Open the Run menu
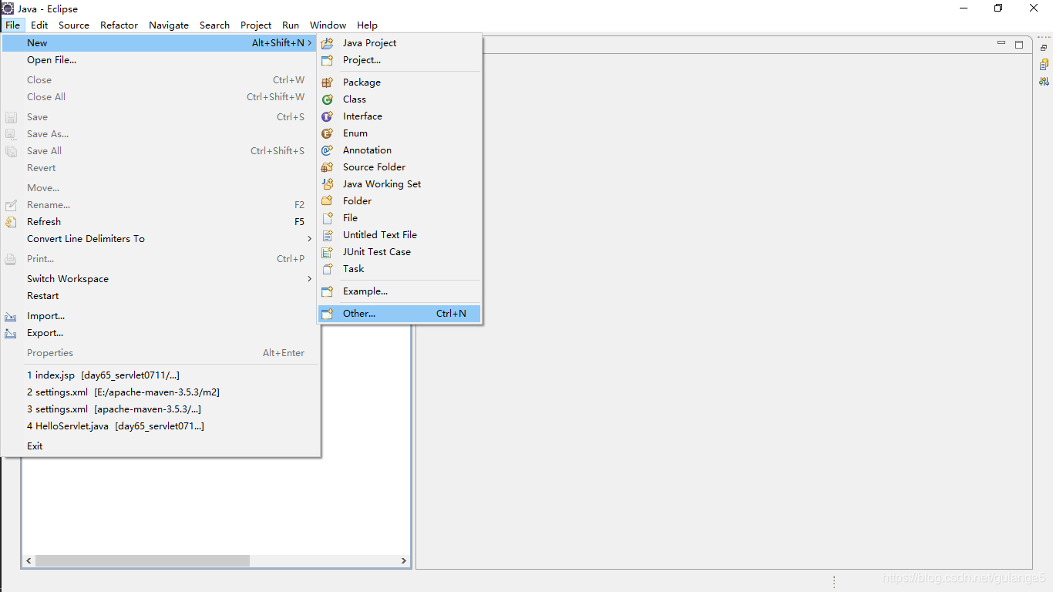 click(291, 25)
